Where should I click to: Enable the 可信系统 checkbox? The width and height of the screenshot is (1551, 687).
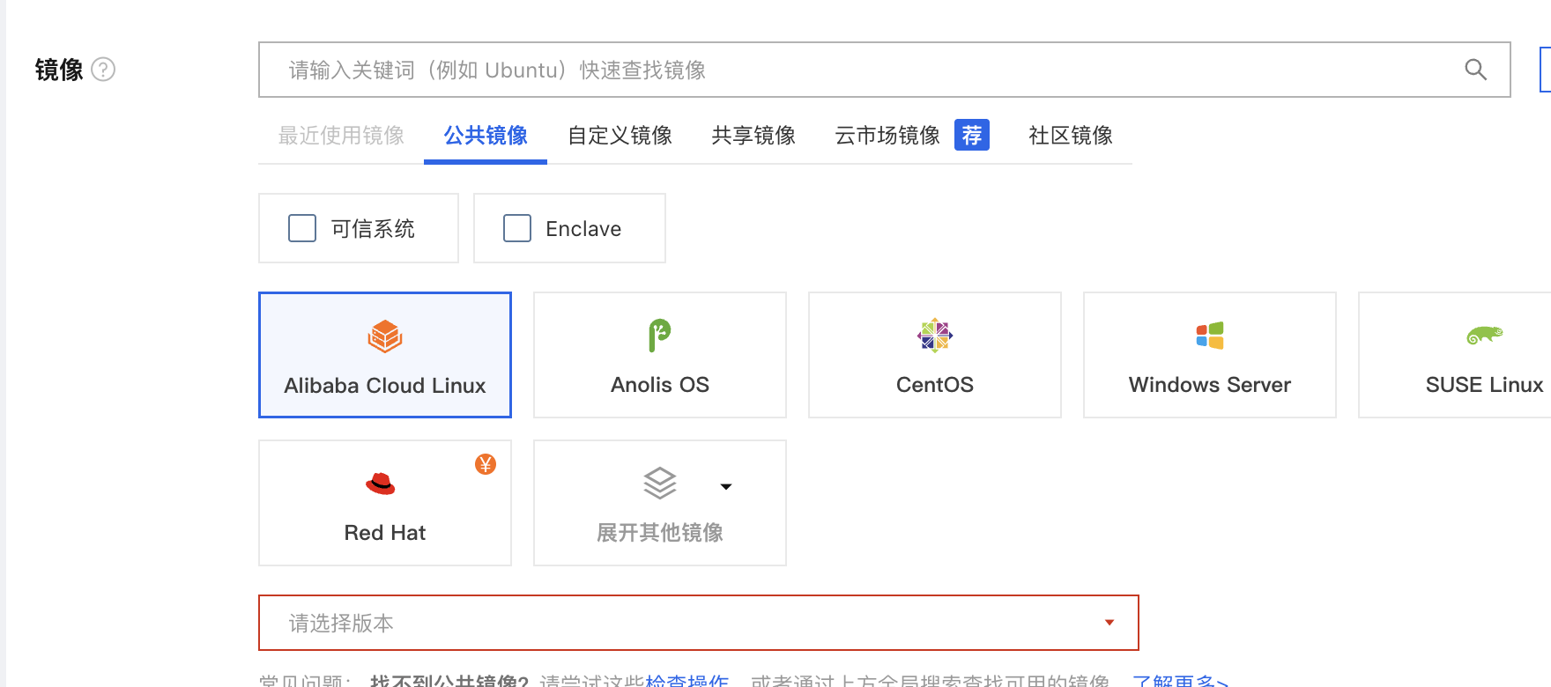point(302,228)
